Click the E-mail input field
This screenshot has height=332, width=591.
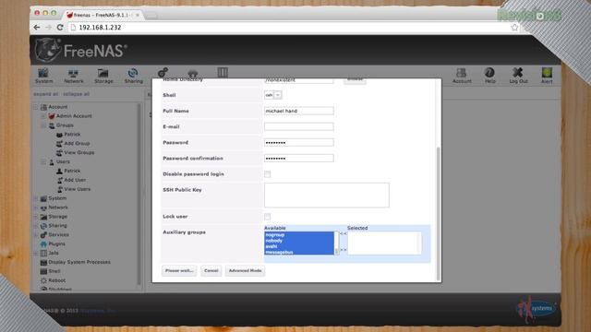pos(299,127)
